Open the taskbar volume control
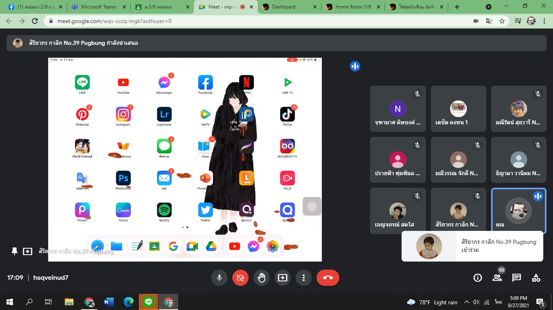 click(x=476, y=302)
